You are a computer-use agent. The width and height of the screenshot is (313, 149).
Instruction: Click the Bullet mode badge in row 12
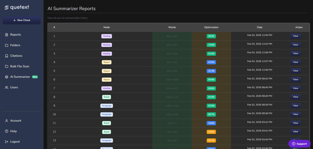point(106,132)
